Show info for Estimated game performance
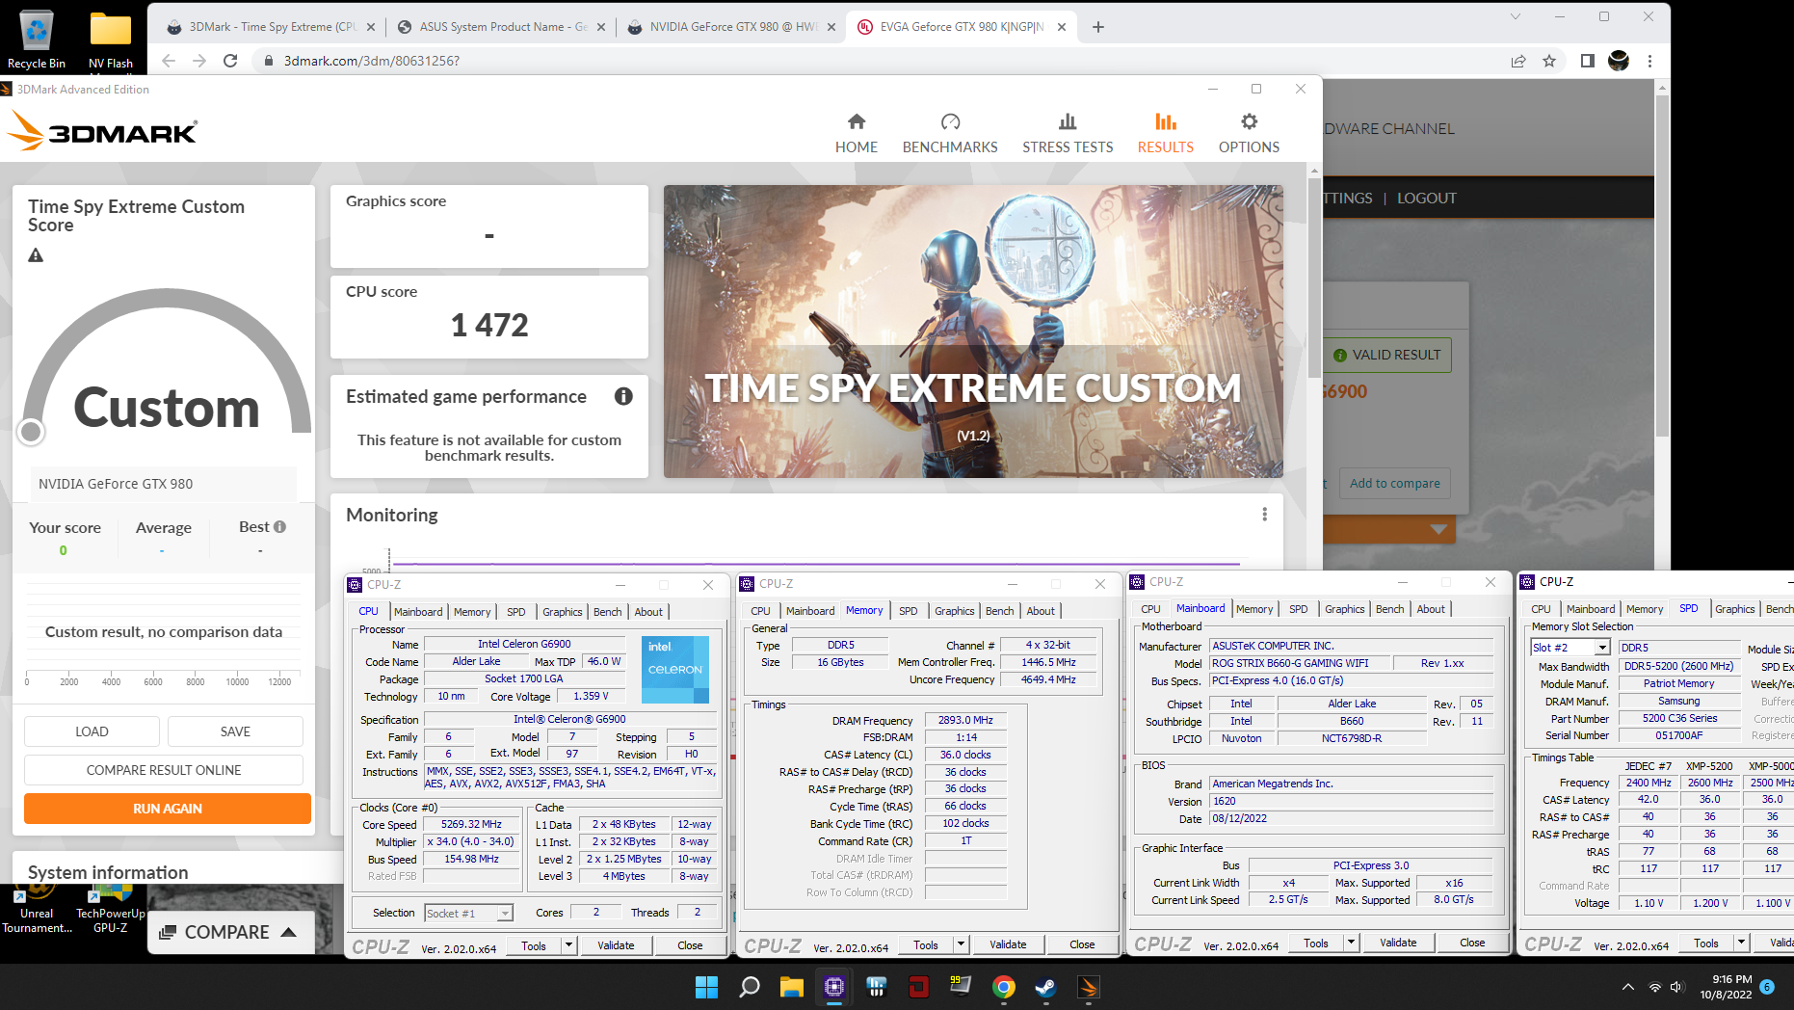 [623, 396]
